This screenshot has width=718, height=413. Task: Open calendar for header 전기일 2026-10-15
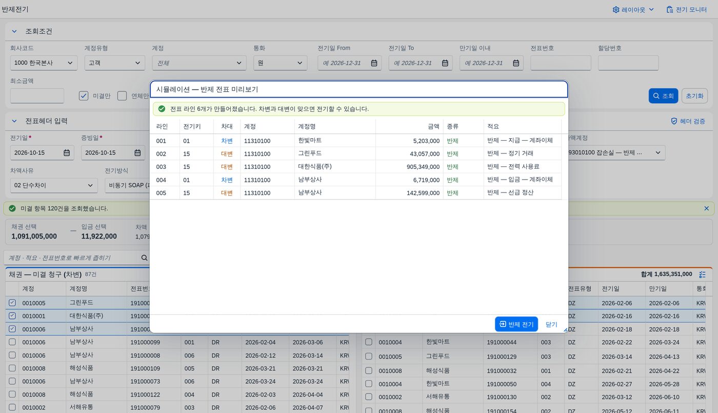coord(67,153)
